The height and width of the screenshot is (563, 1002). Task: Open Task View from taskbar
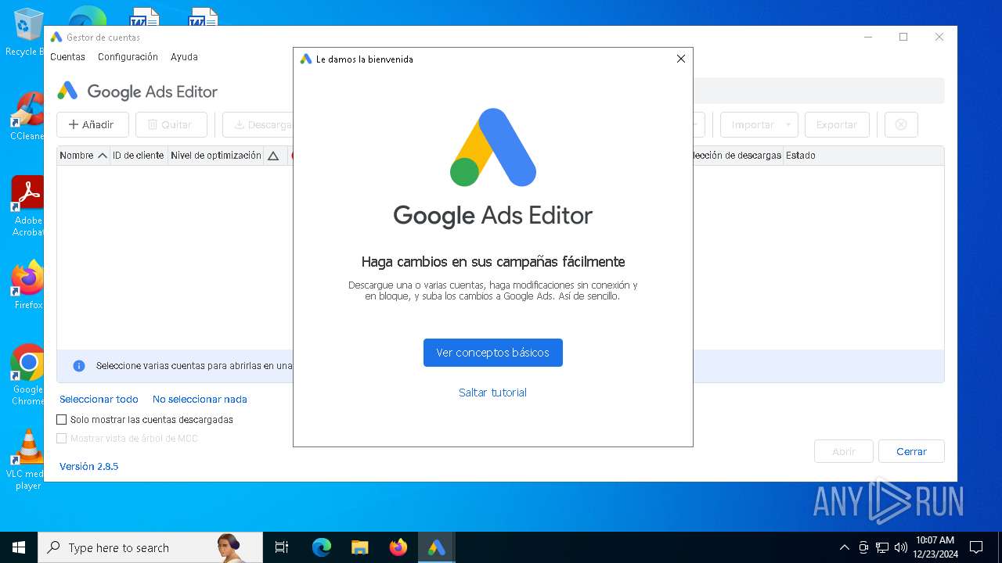pos(282,547)
